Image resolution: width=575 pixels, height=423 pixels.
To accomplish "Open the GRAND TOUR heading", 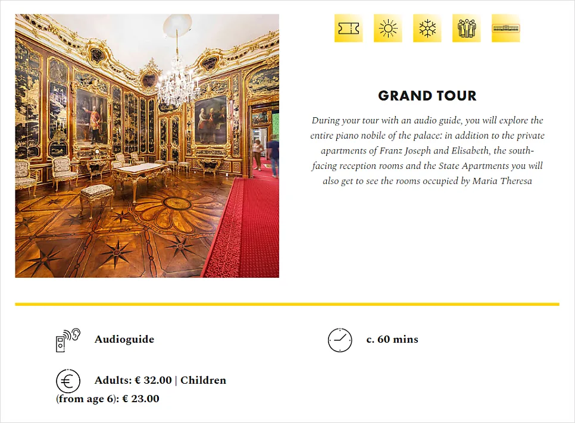I will coord(427,96).
